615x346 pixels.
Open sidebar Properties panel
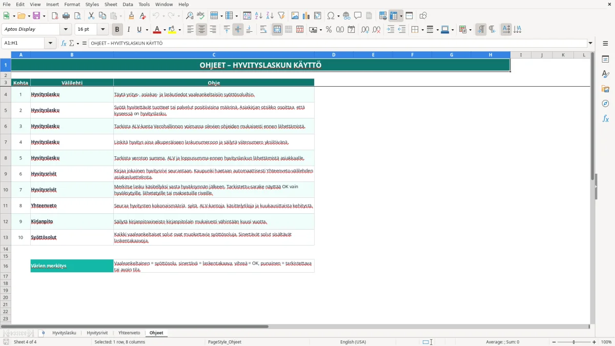605,59
